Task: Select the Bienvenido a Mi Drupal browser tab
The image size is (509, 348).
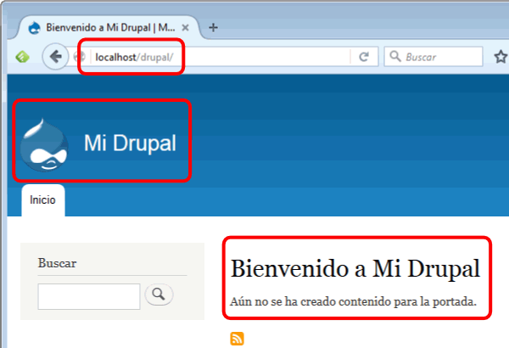Action: (x=109, y=28)
